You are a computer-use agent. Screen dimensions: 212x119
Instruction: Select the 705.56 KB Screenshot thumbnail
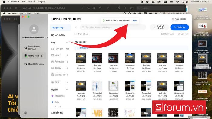click(179, 86)
